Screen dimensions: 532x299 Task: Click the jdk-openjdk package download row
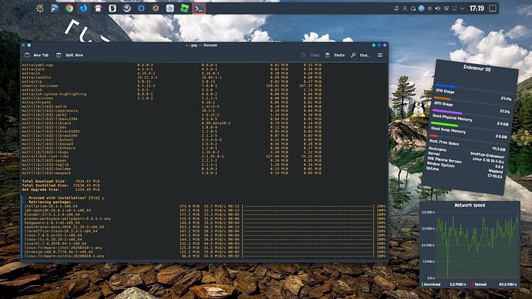(x=205, y=210)
